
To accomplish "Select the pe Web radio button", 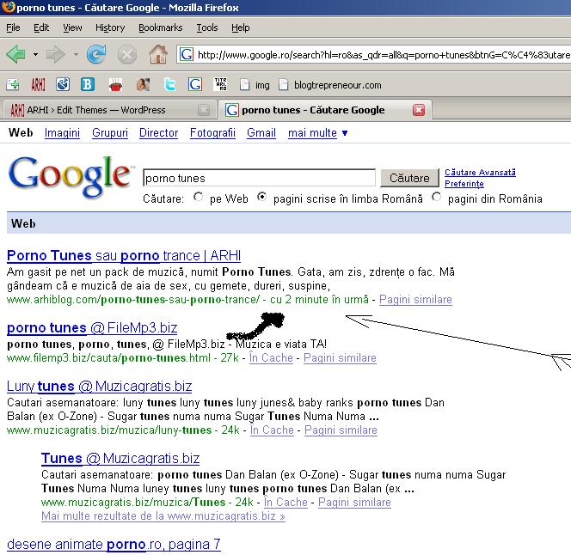I will pyautogui.click(x=198, y=197).
